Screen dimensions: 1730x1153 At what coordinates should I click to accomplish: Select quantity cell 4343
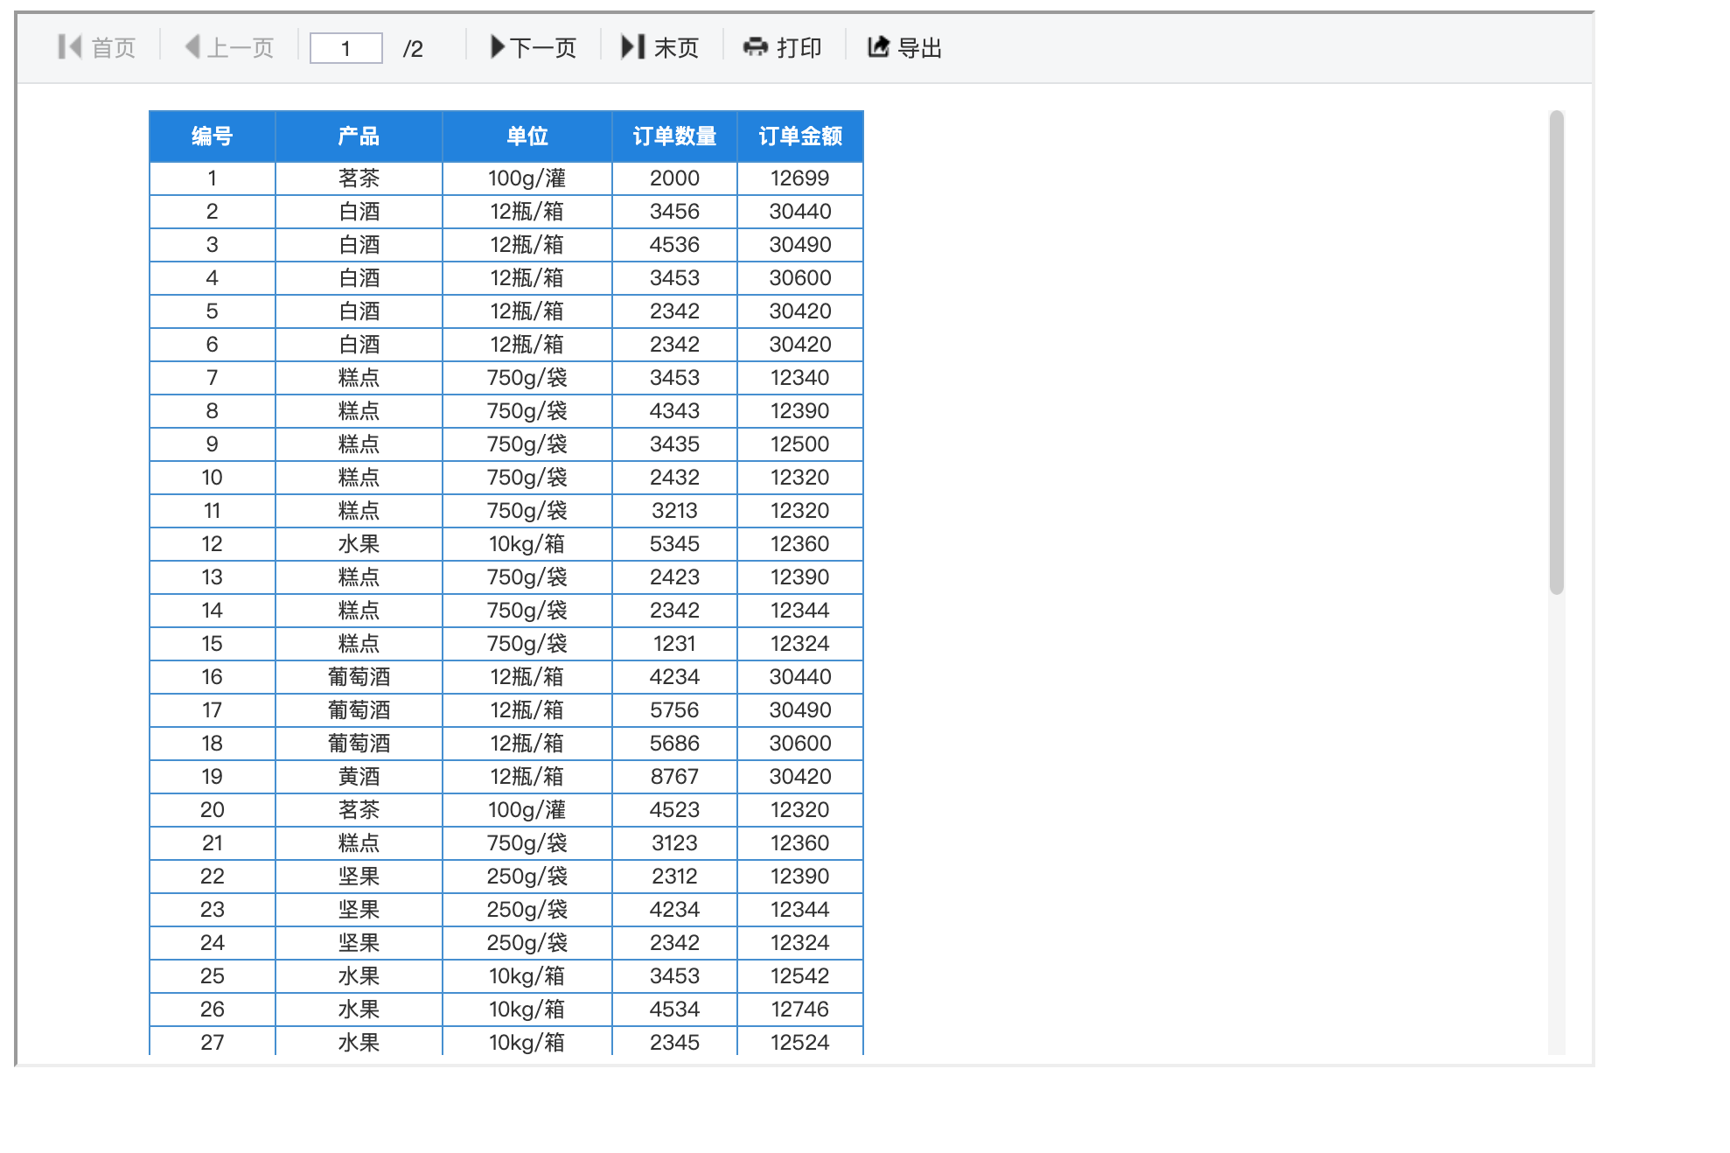pos(674,411)
